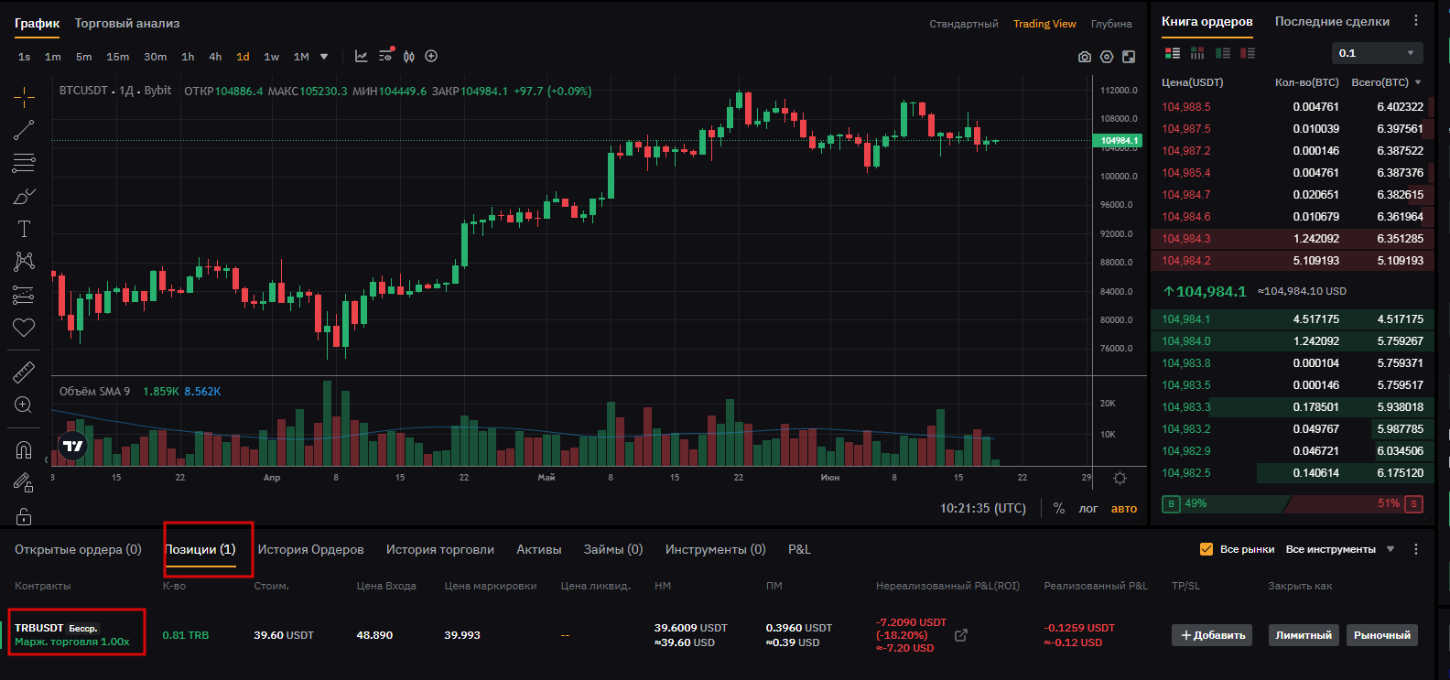Show only buy orders in order book
The width and height of the screenshot is (1450, 680).
click(1223, 53)
